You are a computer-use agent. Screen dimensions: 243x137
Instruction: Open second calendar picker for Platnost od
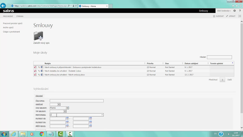pyautogui.click(x=90, y=118)
